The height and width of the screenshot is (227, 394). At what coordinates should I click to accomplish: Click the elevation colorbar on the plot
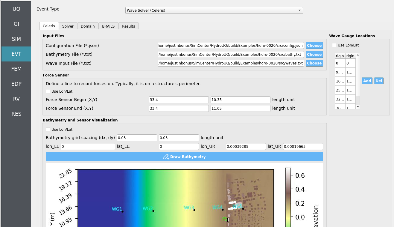(x=288, y=197)
